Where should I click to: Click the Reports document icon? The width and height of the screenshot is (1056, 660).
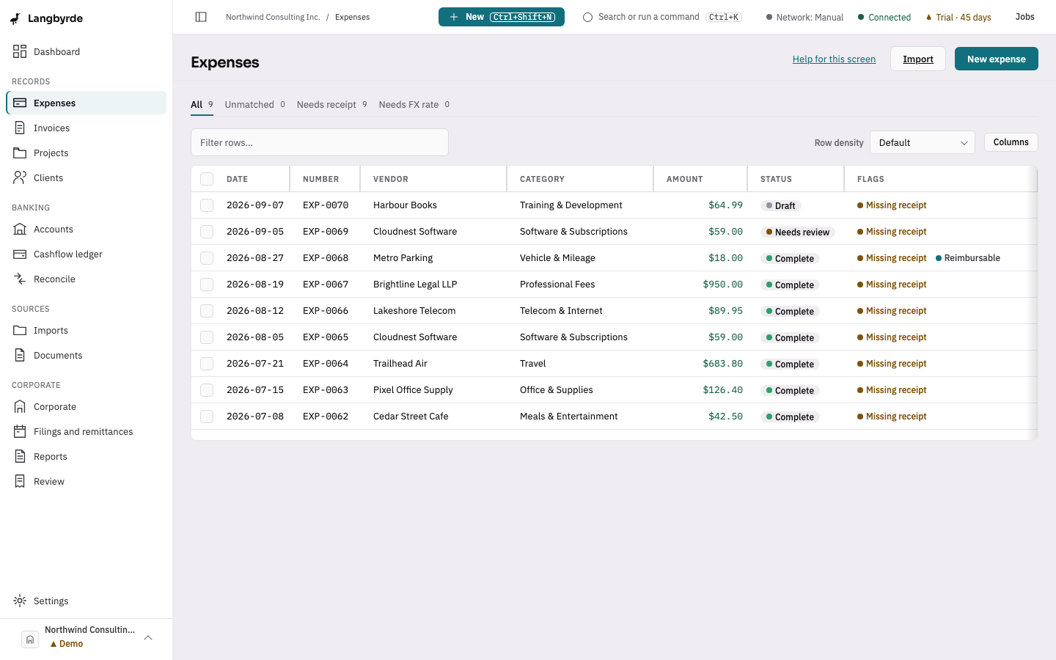pos(20,456)
